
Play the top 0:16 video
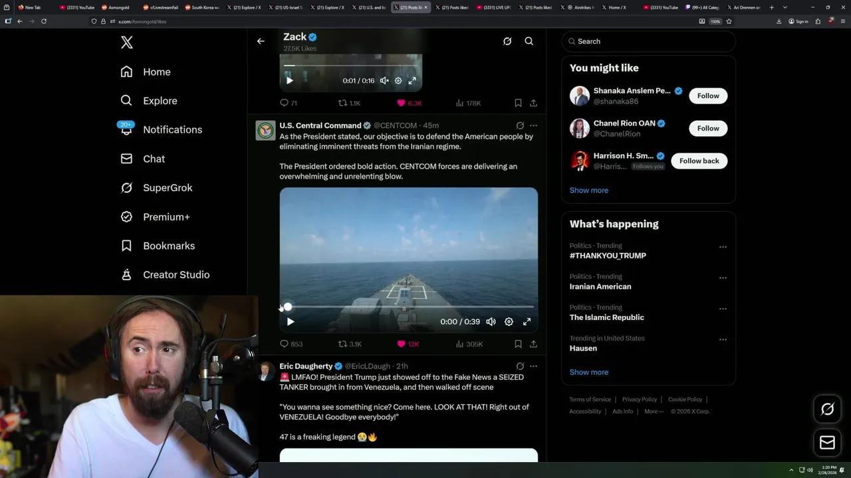pos(289,80)
